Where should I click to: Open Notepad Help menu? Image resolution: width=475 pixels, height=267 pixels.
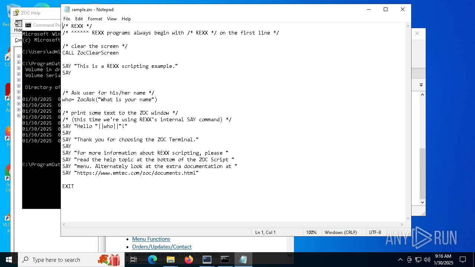(x=126, y=19)
